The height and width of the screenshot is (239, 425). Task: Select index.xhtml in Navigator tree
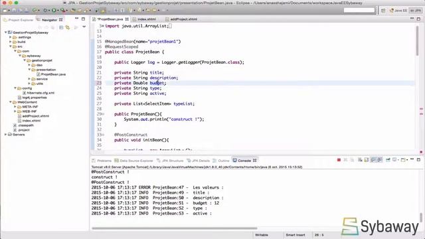(x=29, y=121)
